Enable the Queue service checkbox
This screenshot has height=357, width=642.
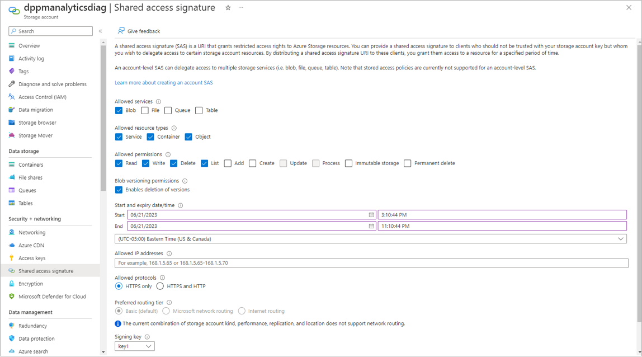168,110
